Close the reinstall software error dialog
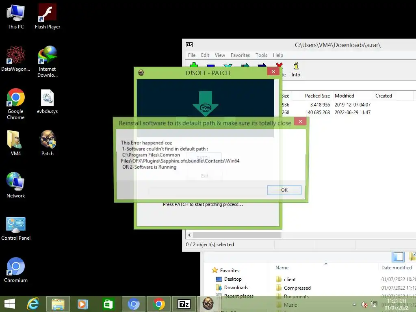The height and width of the screenshot is (312, 416). [300, 121]
